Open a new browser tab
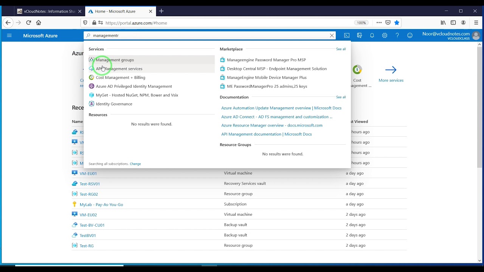The image size is (484, 272). point(161,11)
